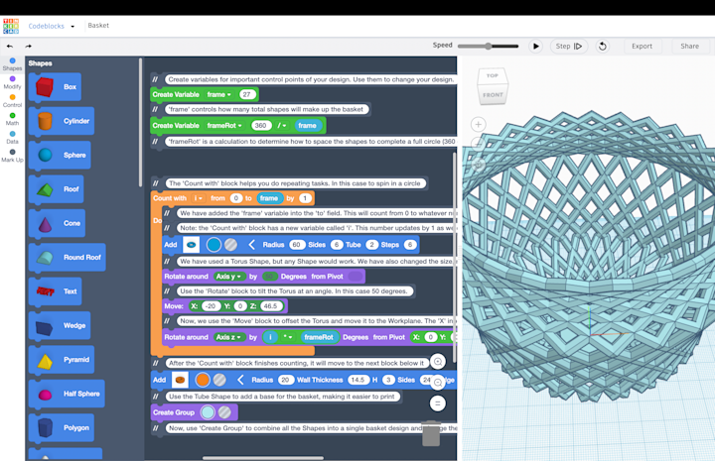Open the 'Axis y' dropdown in the Rotate block
Image resolution: width=715 pixels, height=461 pixels.
(228, 277)
